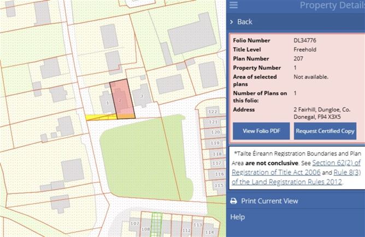Viewport: 365px width, 237px height.
Task: Open Rule 8(3) Land Registration Rules link
Action: 296,177
